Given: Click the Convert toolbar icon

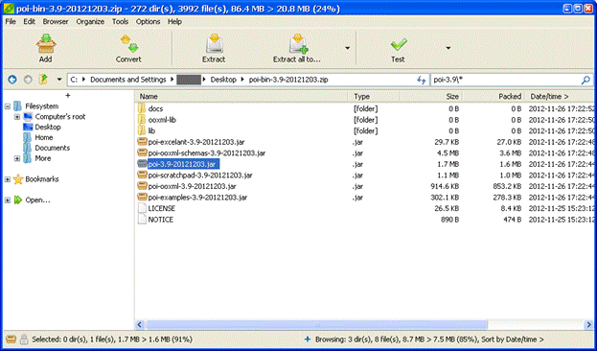Looking at the screenshot, I should tap(129, 43).
